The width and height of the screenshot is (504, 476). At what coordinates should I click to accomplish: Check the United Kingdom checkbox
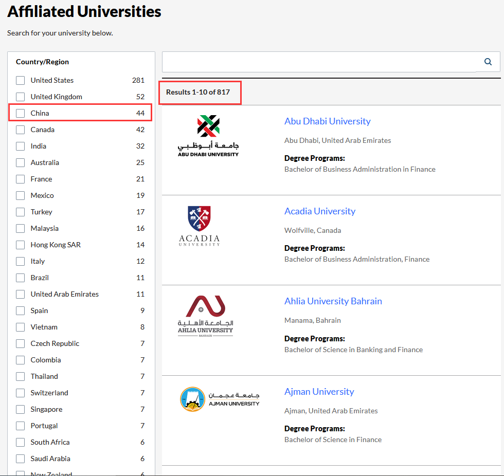click(20, 97)
